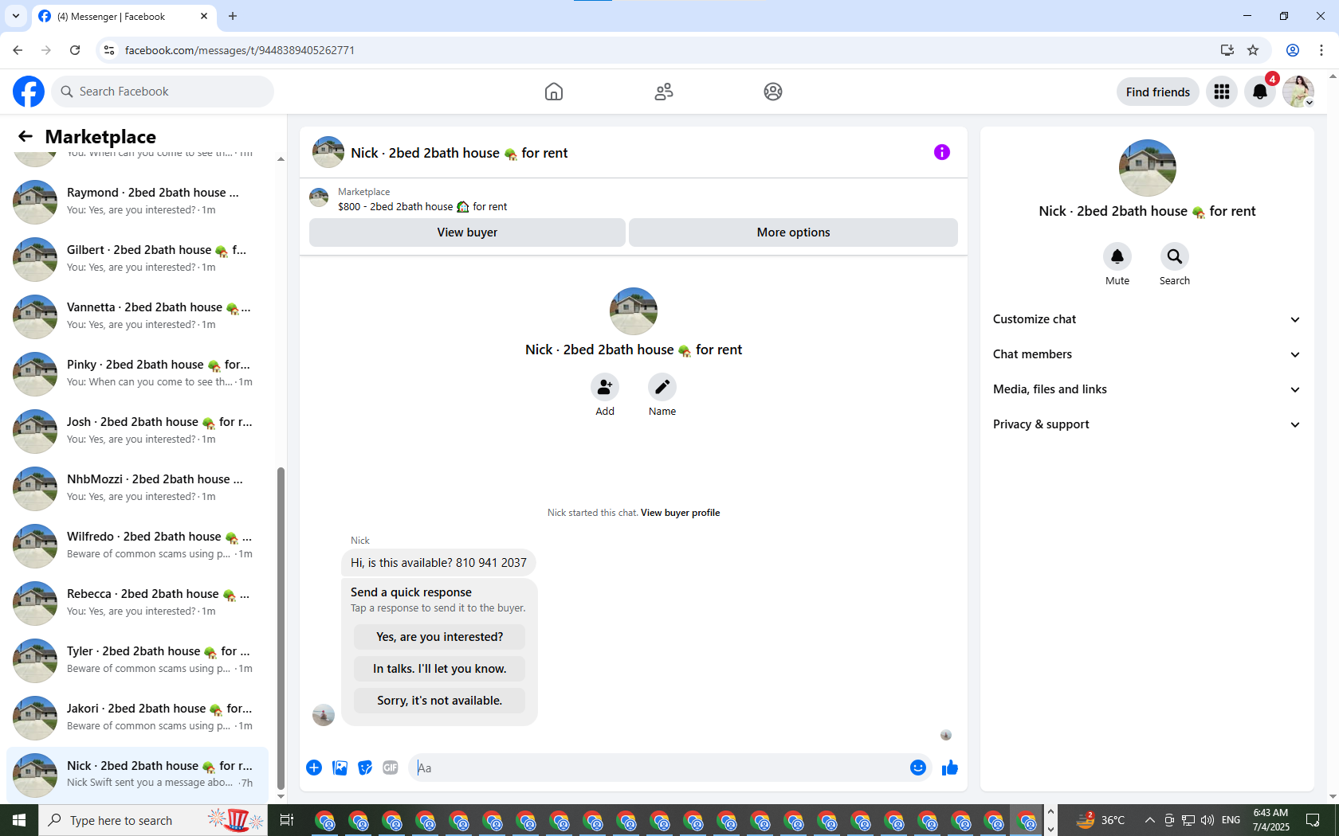Expand the Chat members section

point(1147,354)
